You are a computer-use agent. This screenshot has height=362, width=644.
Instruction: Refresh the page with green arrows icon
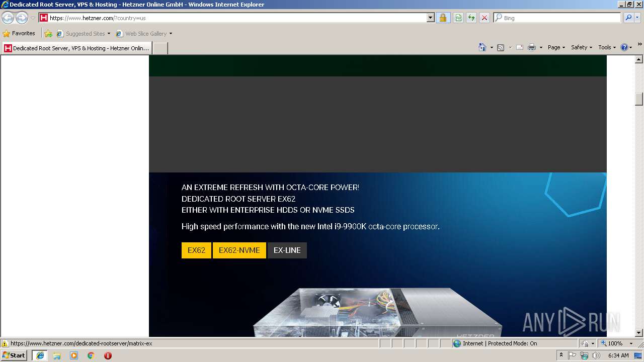[x=471, y=18]
